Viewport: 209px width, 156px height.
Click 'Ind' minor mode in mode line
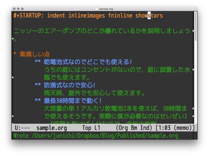[145, 128]
